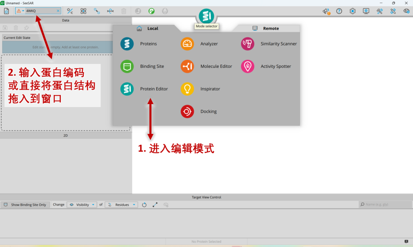Click the feedback icon in status bar

[406, 242]
